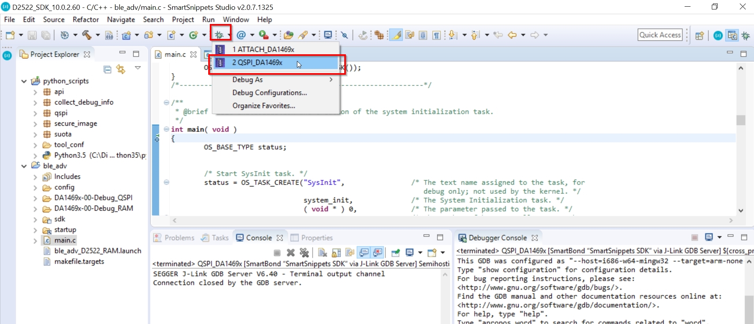Click the Debug bug icon in toolbar

pos(219,35)
